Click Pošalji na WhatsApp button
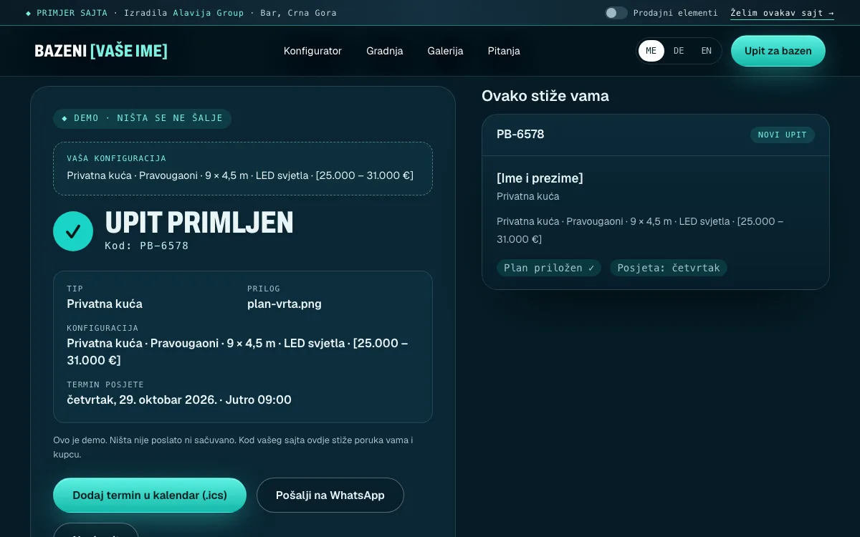 [330, 495]
